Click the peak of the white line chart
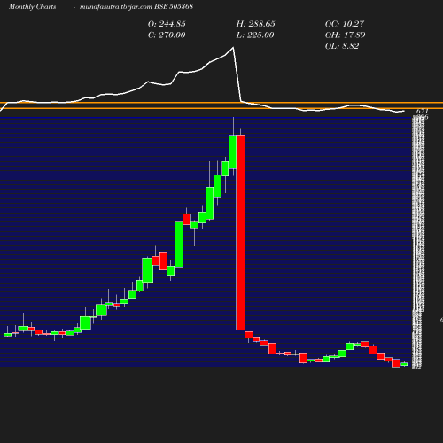 click(233, 47)
